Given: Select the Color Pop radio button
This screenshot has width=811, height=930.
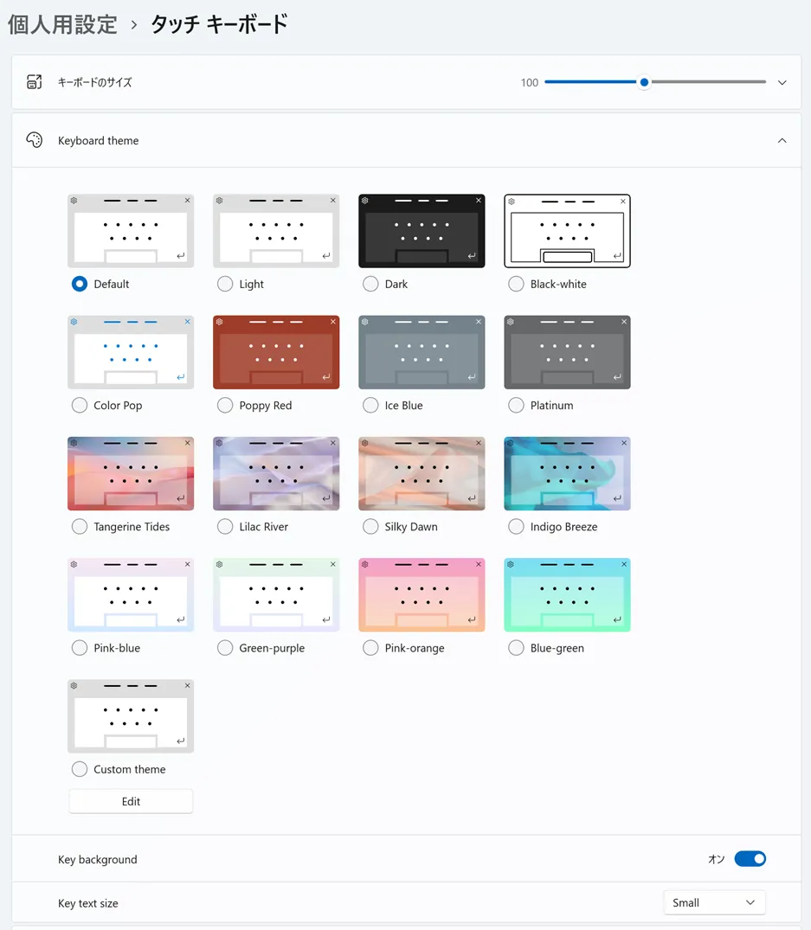Looking at the screenshot, I should tap(80, 405).
